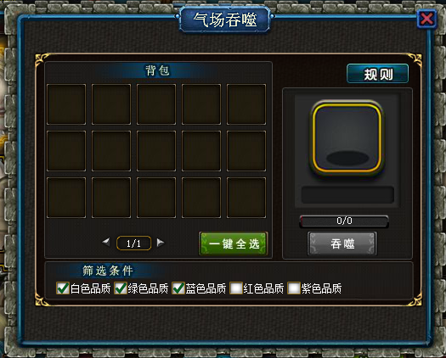Screen dimensions: 446x358
Task: Go to next backpack page arrow
Action: point(161,243)
